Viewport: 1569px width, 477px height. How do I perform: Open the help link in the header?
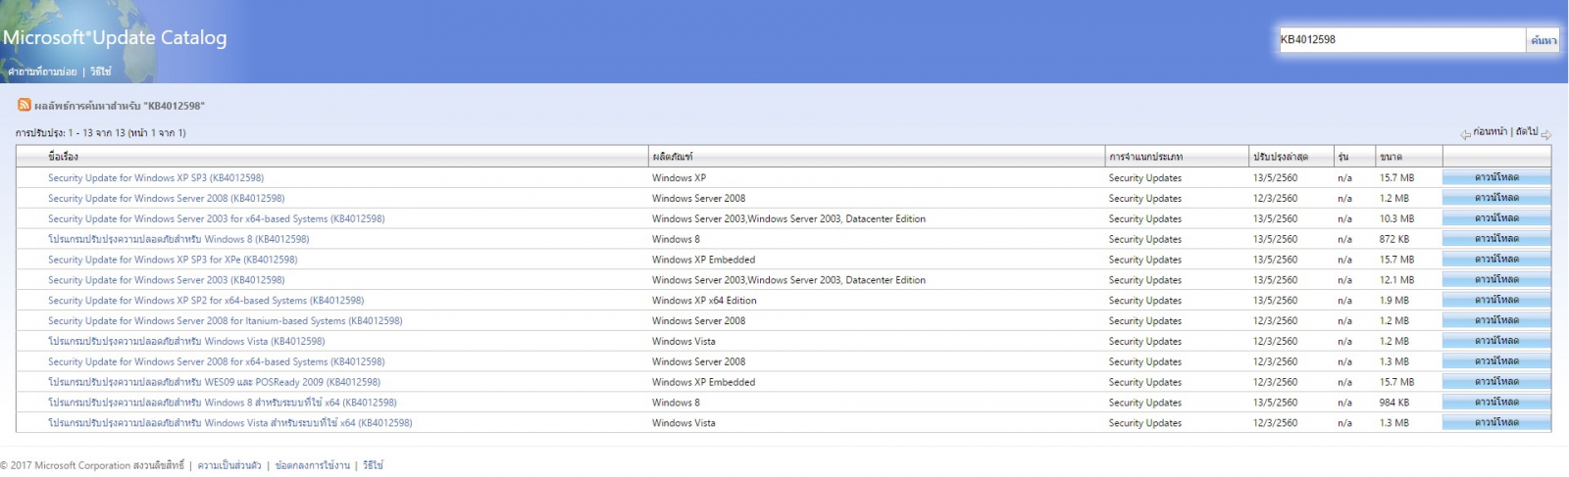pos(101,72)
